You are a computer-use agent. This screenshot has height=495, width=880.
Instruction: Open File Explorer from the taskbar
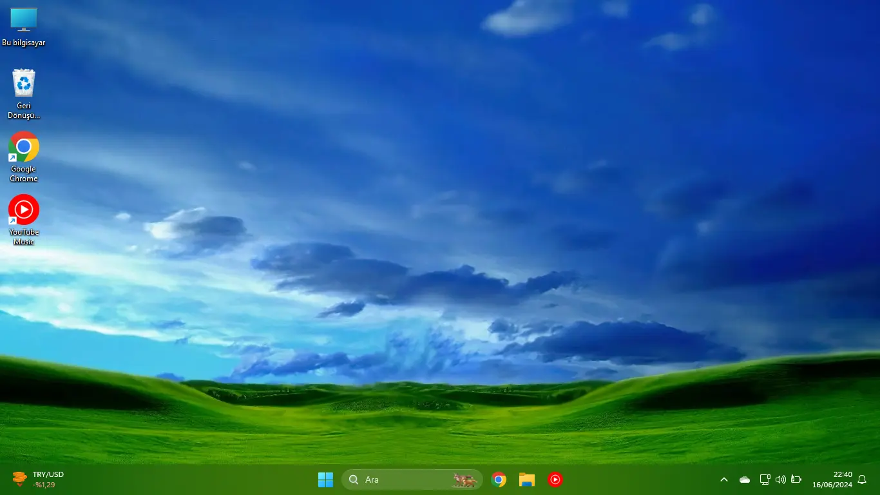click(527, 480)
